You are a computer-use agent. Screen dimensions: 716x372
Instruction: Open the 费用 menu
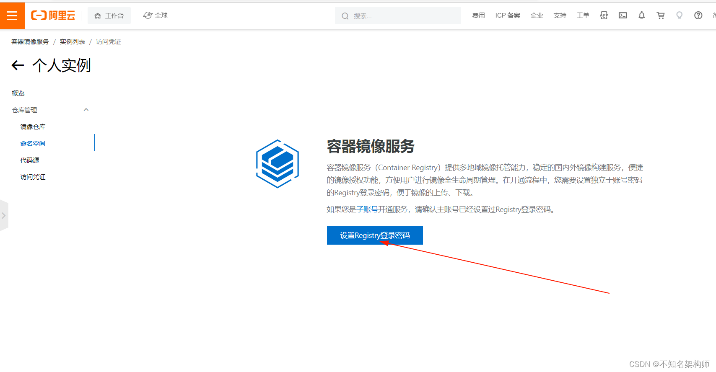478,15
